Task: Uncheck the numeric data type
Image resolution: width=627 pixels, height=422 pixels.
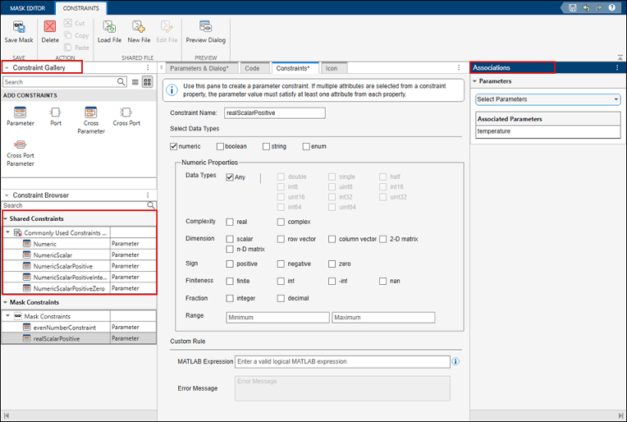Action: click(173, 146)
